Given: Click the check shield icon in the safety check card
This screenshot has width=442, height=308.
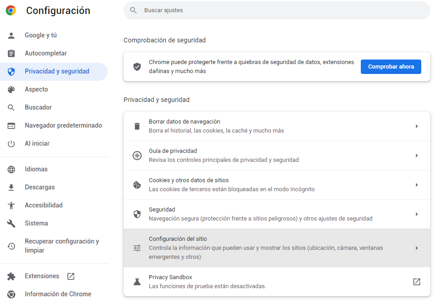Looking at the screenshot, I should click(137, 67).
